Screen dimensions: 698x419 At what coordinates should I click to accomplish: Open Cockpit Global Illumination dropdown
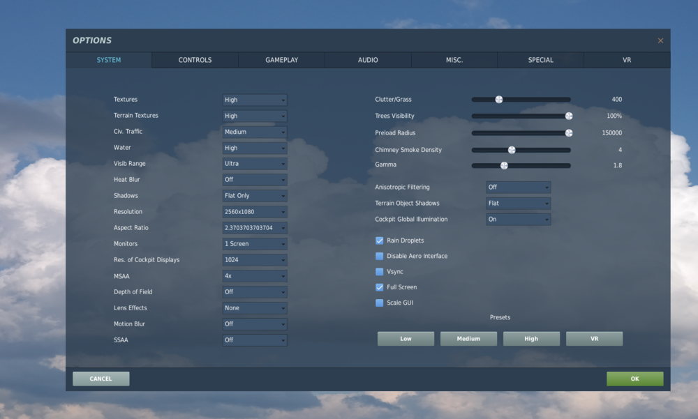[x=518, y=220]
